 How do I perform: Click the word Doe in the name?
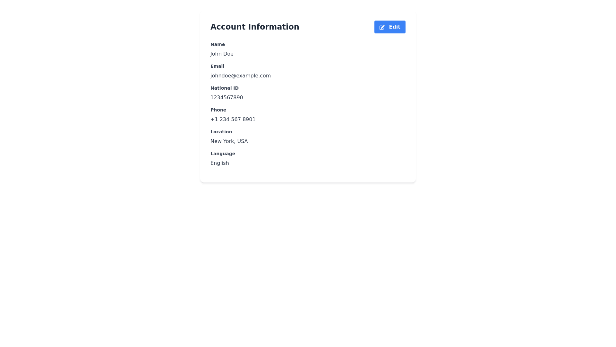coord(228,54)
